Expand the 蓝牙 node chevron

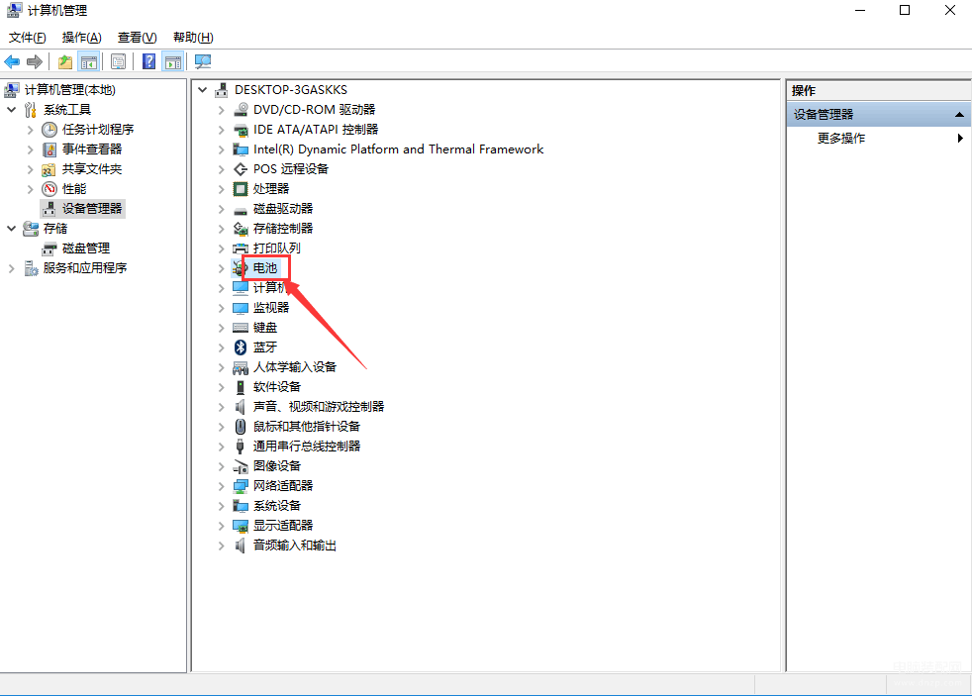tap(222, 348)
